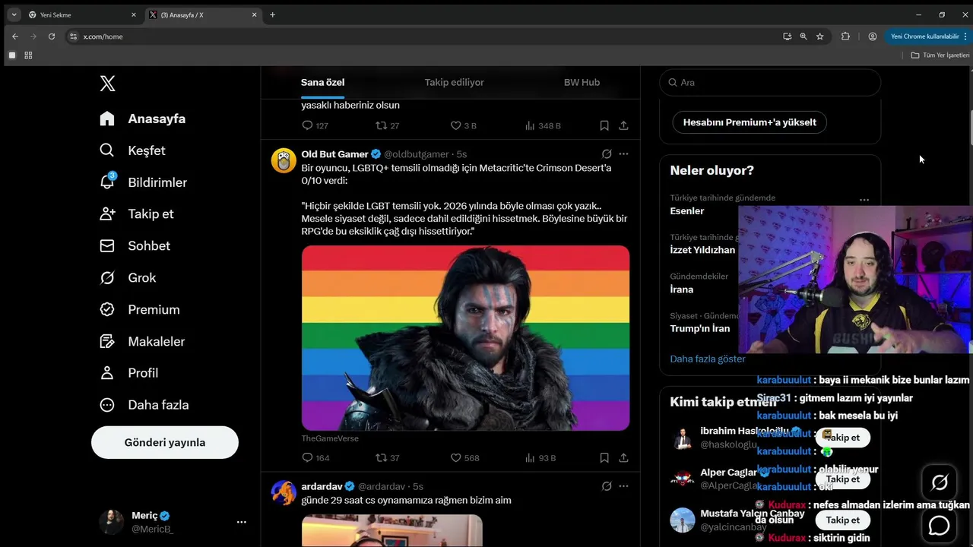Open a new tab with plus
Viewport: 973px width, 547px height.
(272, 14)
